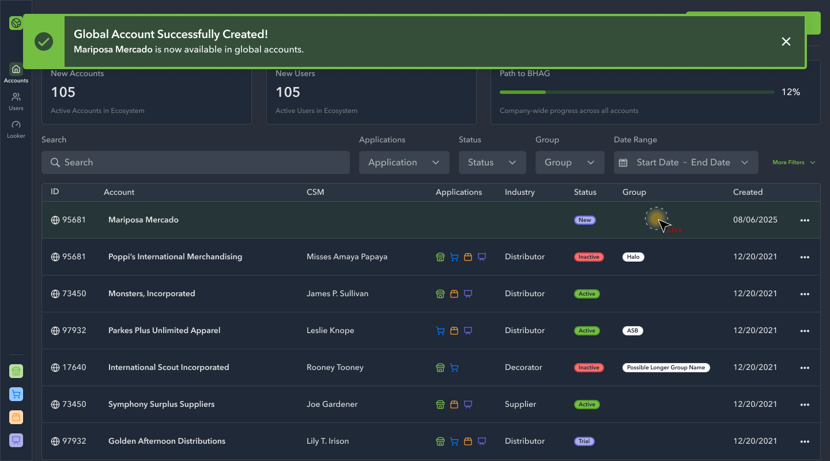Open the Group filter dropdown
Viewport: 830px width, 461px height.
coord(570,163)
